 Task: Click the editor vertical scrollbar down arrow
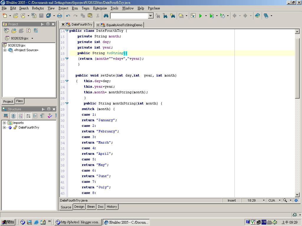(297, 195)
